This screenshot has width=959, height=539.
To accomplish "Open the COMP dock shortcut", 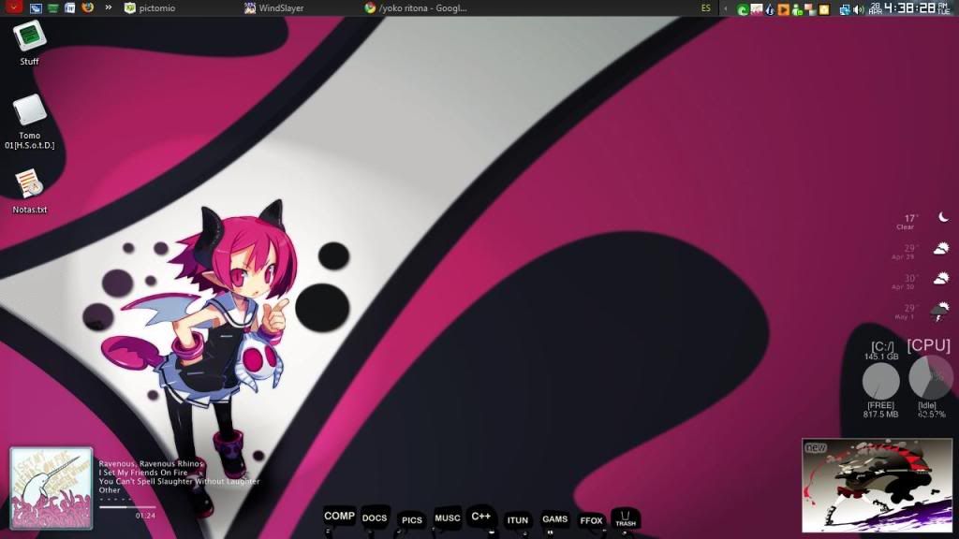I will pyautogui.click(x=339, y=517).
